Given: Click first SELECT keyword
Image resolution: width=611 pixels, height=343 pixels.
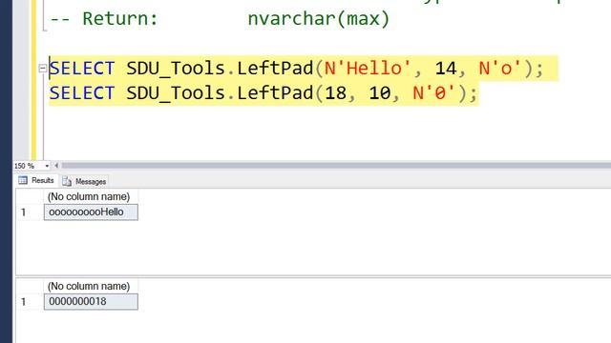Looking at the screenshot, I should point(82,69).
